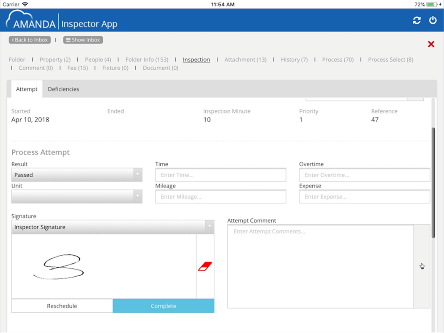Tap the red X close icon
Screen dimensions: 444x333
click(x=431, y=44)
